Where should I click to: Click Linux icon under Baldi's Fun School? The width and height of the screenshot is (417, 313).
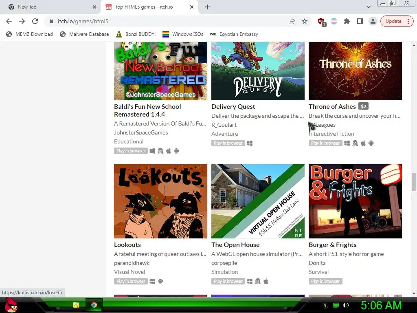160,151
